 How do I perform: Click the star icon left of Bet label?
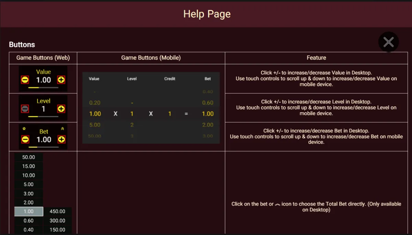click(x=24, y=129)
